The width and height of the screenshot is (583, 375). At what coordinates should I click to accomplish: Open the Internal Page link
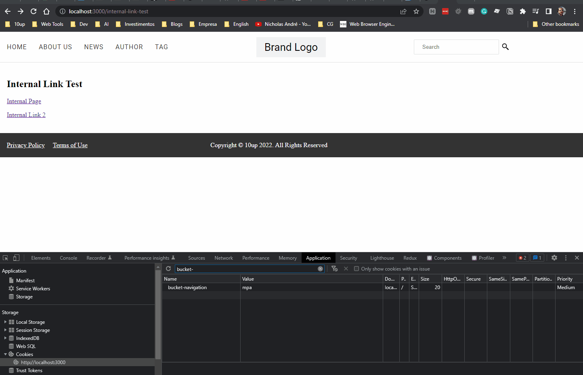point(24,101)
